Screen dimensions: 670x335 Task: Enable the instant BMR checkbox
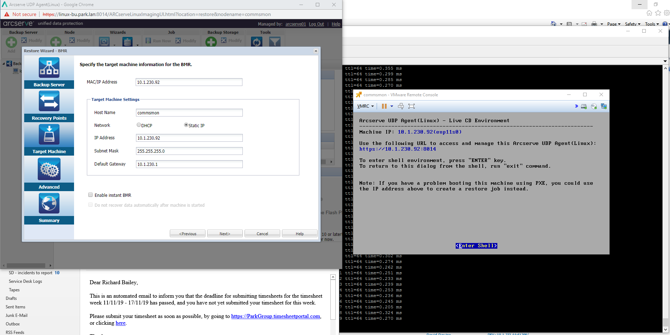(x=90, y=195)
